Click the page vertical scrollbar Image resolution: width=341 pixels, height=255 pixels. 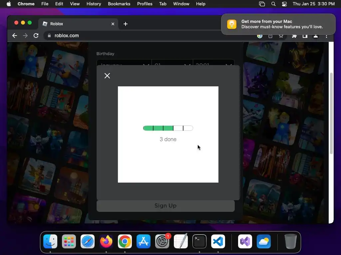point(331,114)
